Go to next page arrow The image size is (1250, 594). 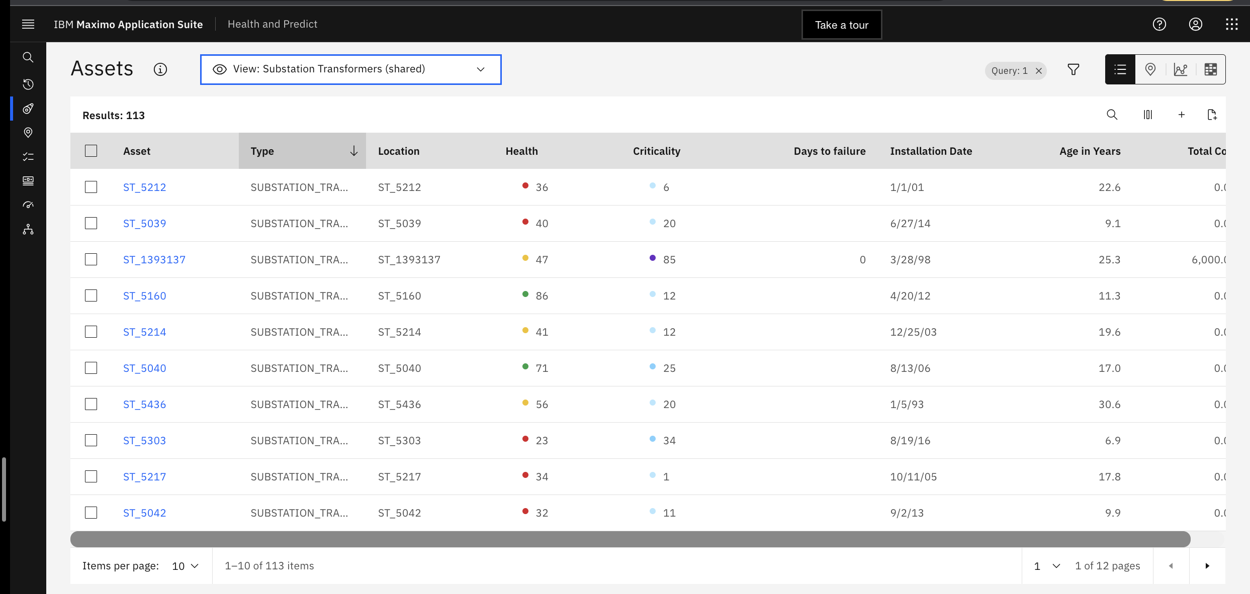coord(1207,566)
